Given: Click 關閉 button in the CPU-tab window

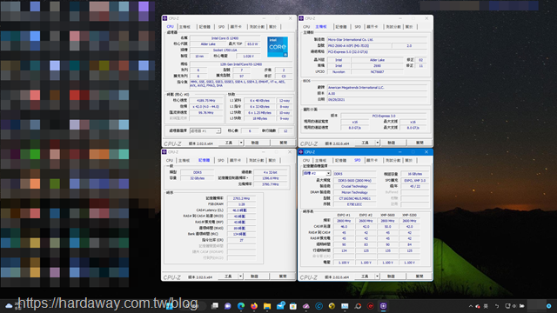Looking at the screenshot, I should [283, 143].
